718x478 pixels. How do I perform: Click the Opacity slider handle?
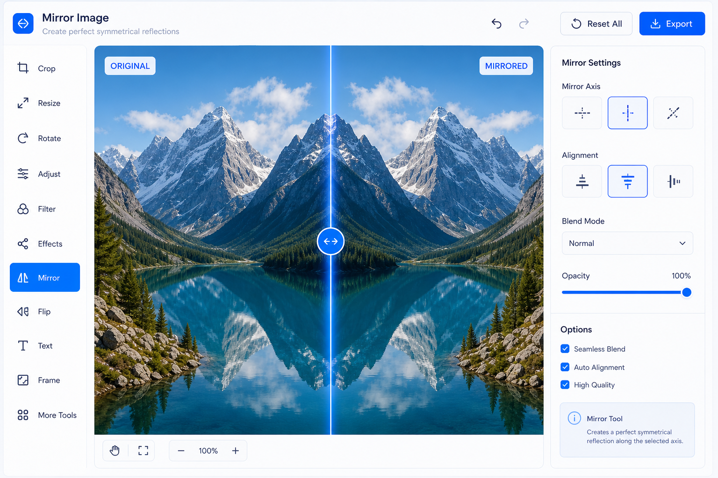(687, 292)
